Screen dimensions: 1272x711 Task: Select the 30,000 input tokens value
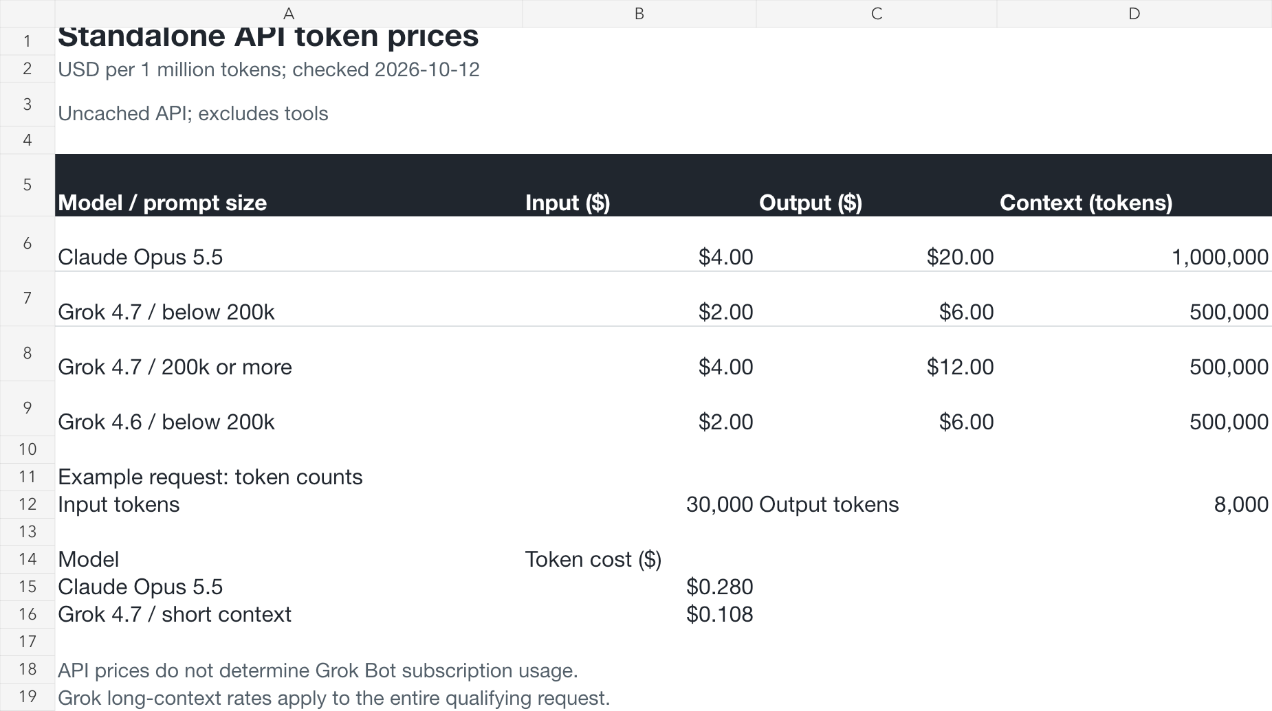click(639, 505)
